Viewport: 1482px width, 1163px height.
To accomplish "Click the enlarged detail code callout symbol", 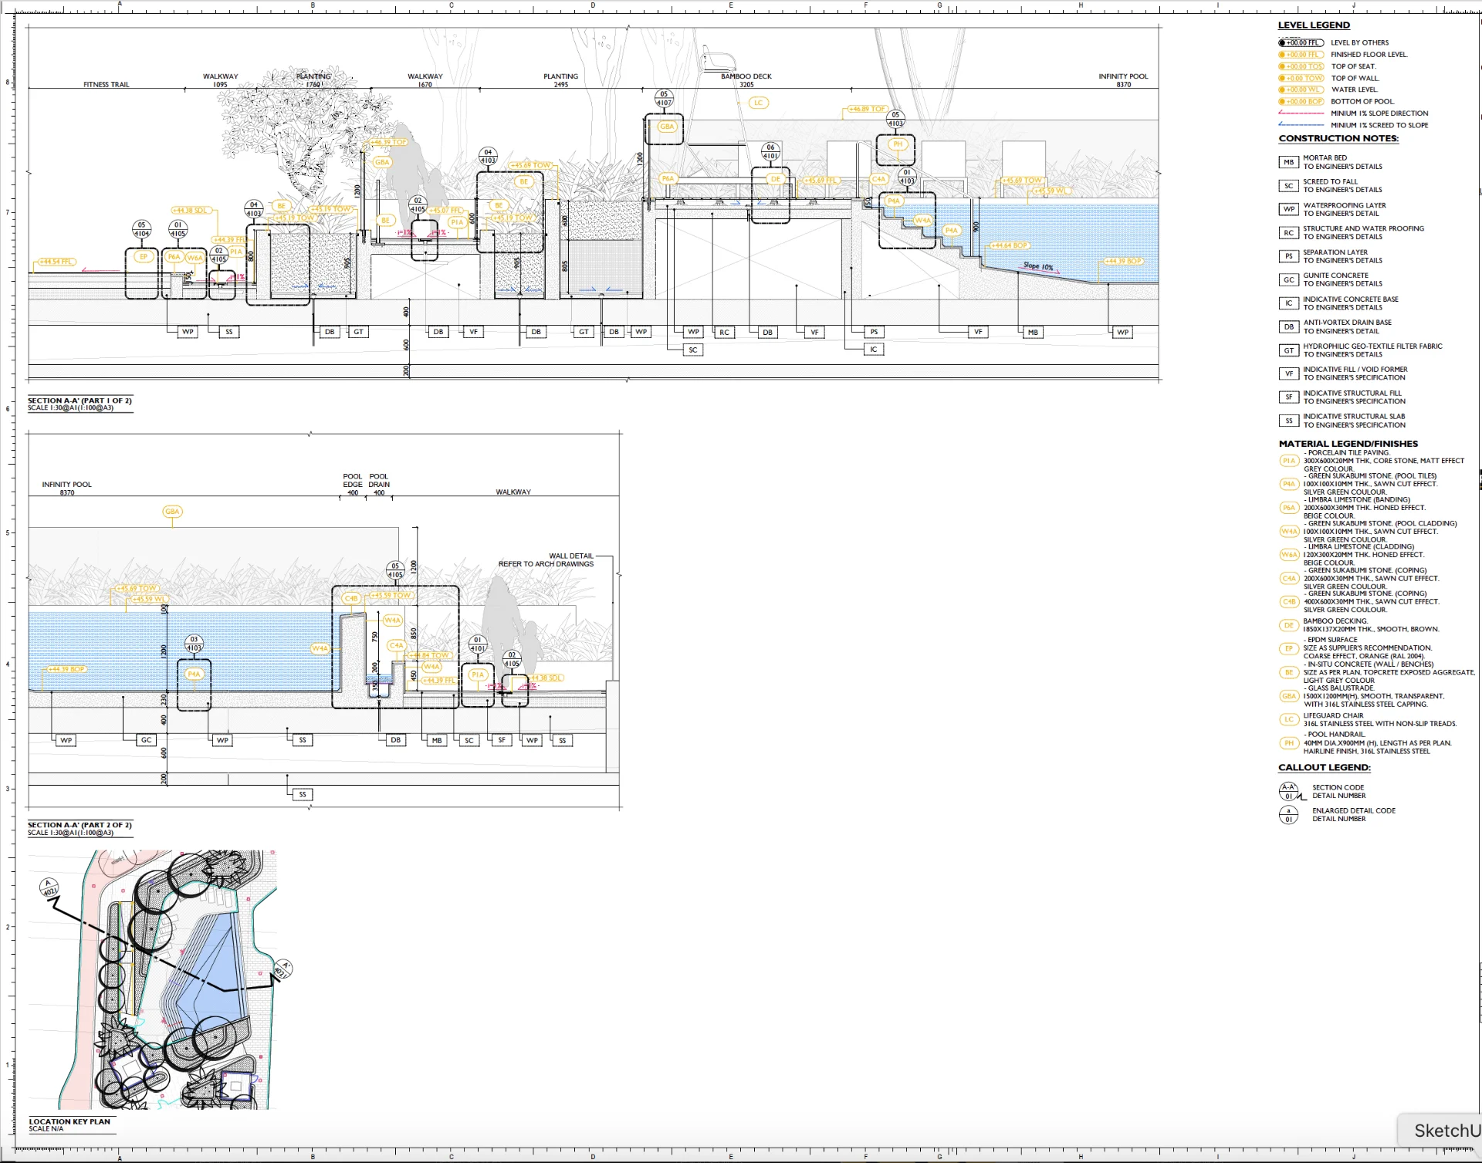I will (x=1288, y=815).
